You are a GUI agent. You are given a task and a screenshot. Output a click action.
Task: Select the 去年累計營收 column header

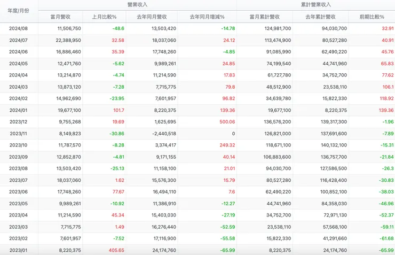point(320,17)
